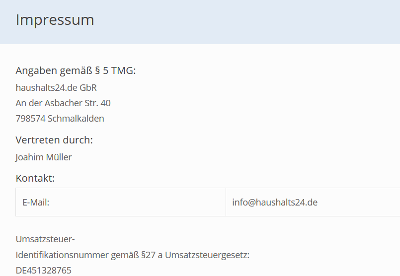Image resolution: width=400 pixels, height=276 pixels.
Task: Click the word 'Umsatzsteuergesetz:'
Action: [x=207, y=255]
